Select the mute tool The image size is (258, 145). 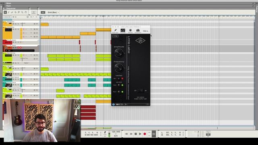19,12
